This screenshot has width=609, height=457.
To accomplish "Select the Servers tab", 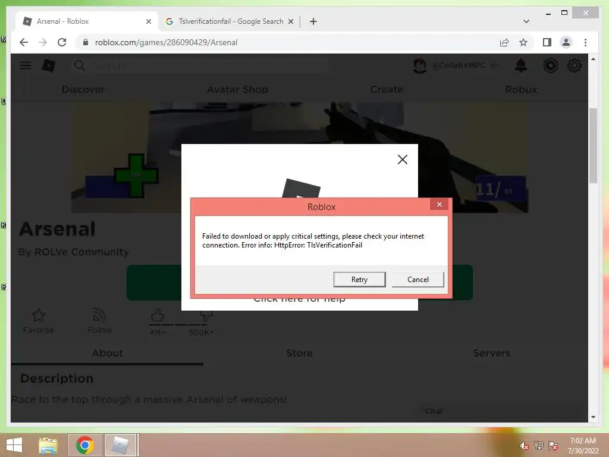I will pyautogui.click(x=491, y=353).
